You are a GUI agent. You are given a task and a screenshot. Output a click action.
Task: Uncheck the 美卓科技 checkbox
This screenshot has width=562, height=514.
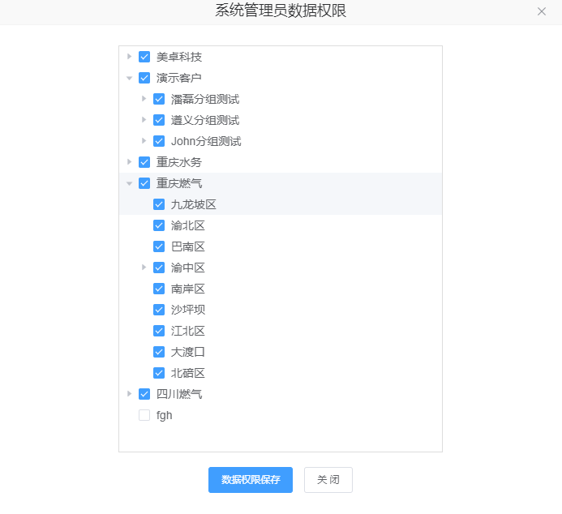pyautogui.click(x=144, y=57)
